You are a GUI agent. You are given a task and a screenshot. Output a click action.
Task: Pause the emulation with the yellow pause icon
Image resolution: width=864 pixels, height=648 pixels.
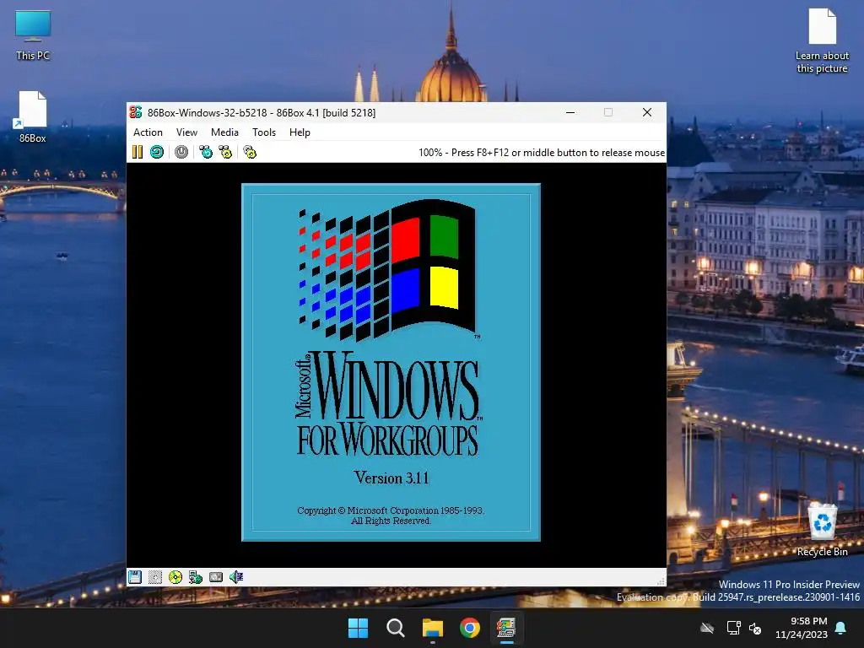click(138, 152)
